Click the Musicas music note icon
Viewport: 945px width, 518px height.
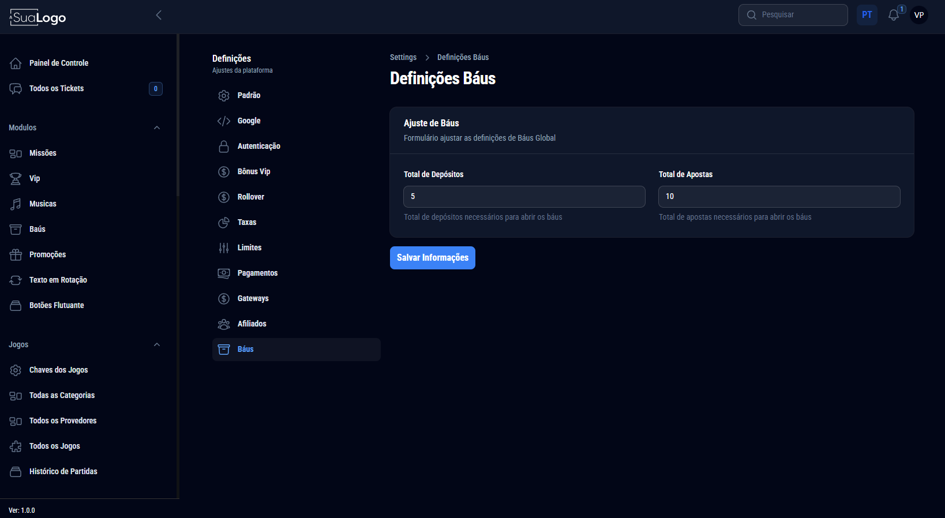tap(16, 204)
